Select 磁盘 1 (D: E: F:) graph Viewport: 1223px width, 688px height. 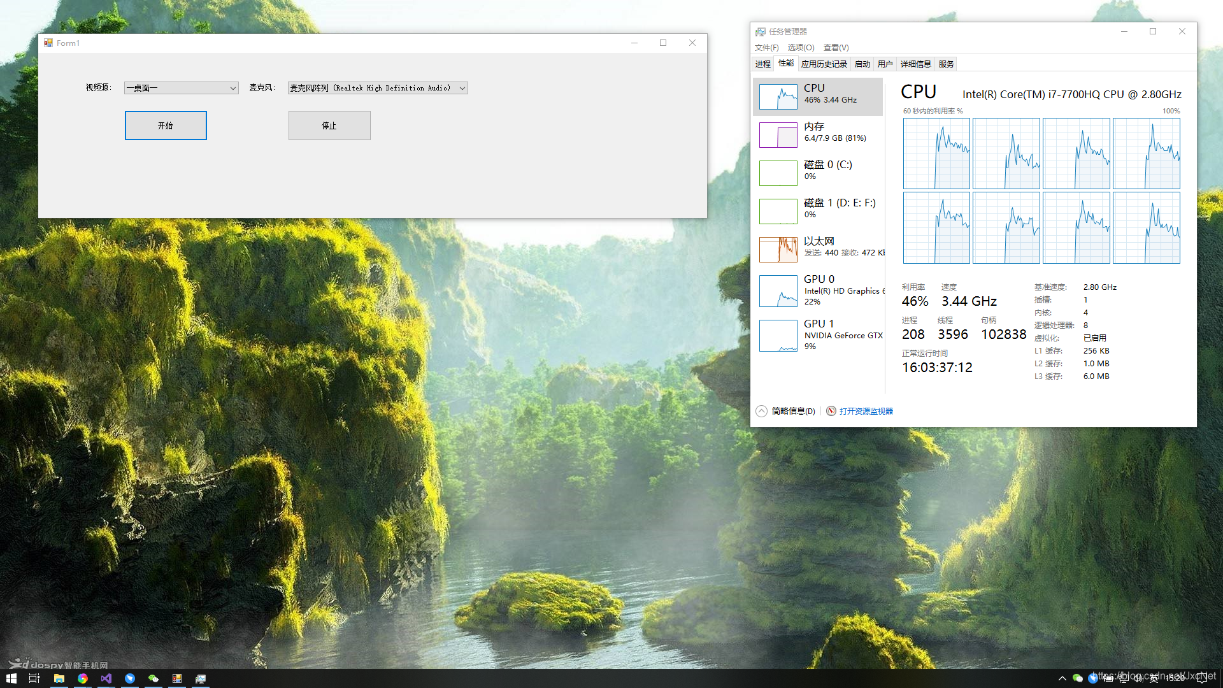[778, 211]
